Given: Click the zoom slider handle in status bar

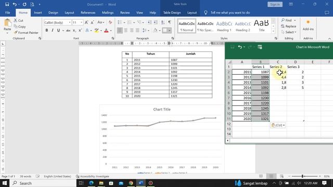Looking at the screenshot, I should pos(302,176).
